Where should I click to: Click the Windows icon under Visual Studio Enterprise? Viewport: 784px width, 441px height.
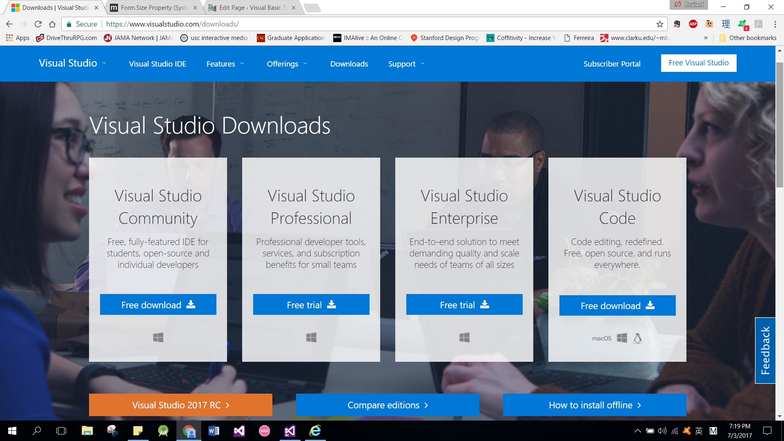(x=464, y=337)
